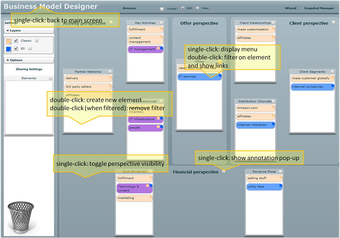Click the Revenue Flows annotation icon
The height and width of the screenshot is (238, 340).
(x=281, y=172)
